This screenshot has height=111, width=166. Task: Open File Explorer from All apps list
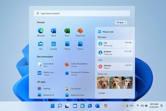pos(73,88)
